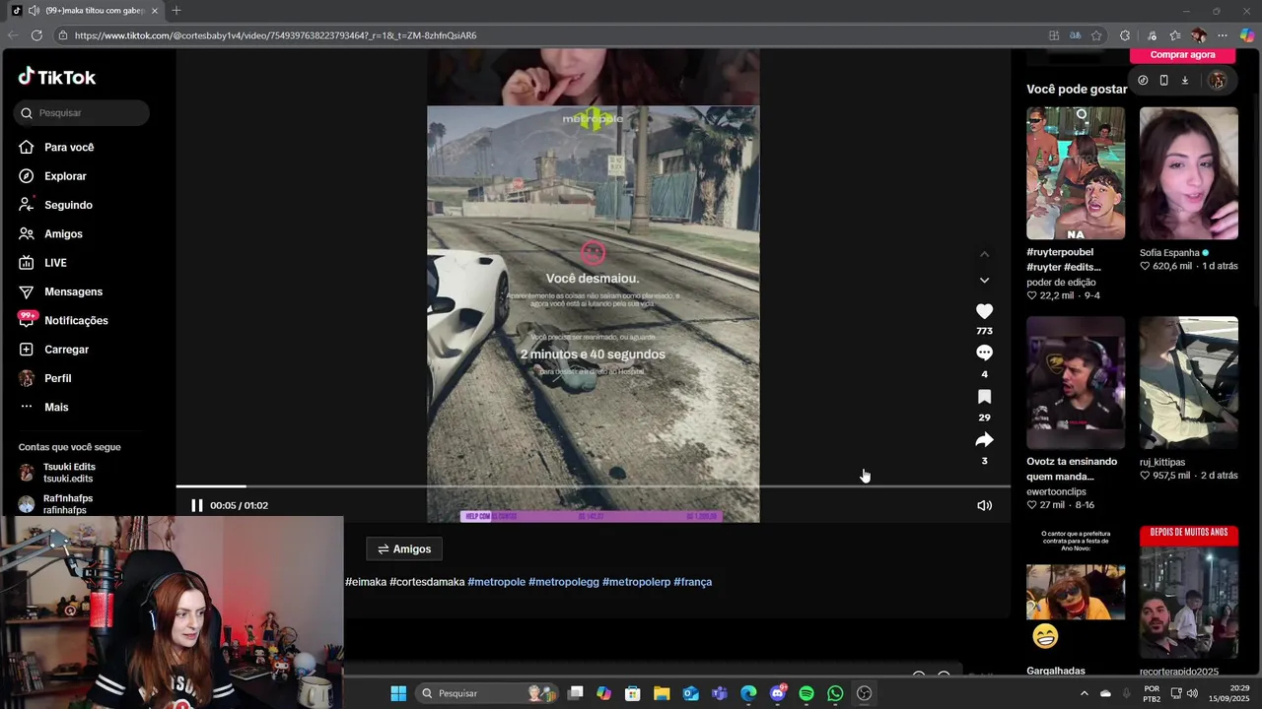The width and height of the screenshot is (1262, 709).
Task: Open the browser favorites list icon
Action: 1175,35
